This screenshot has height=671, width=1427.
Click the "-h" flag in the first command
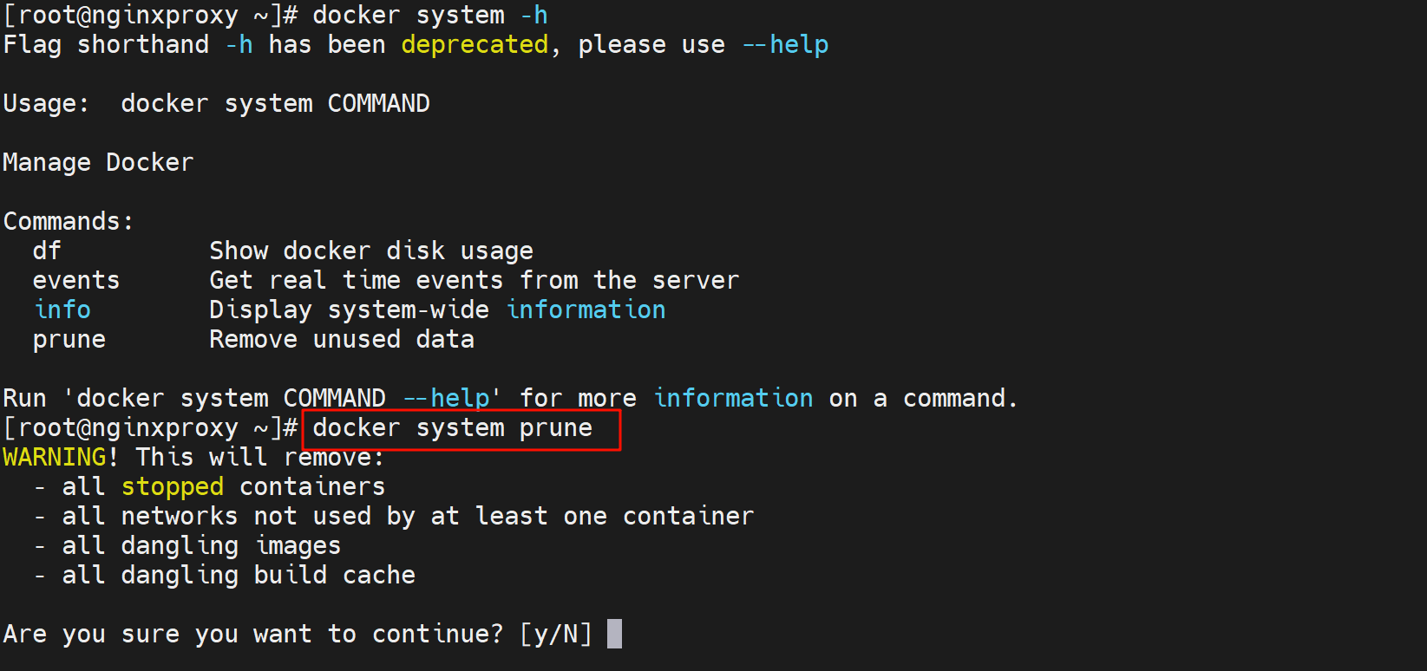533,16
